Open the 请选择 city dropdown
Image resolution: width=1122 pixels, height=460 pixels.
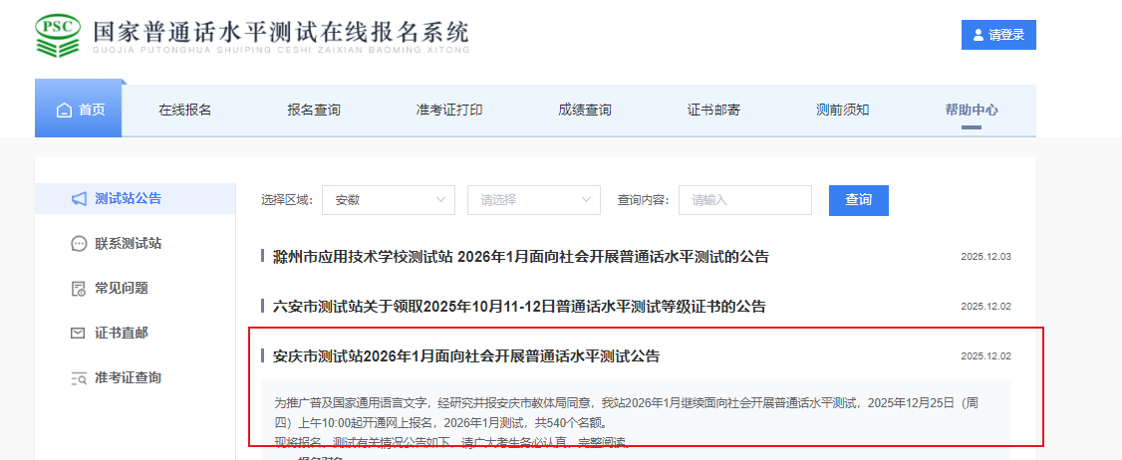point(533,200)
